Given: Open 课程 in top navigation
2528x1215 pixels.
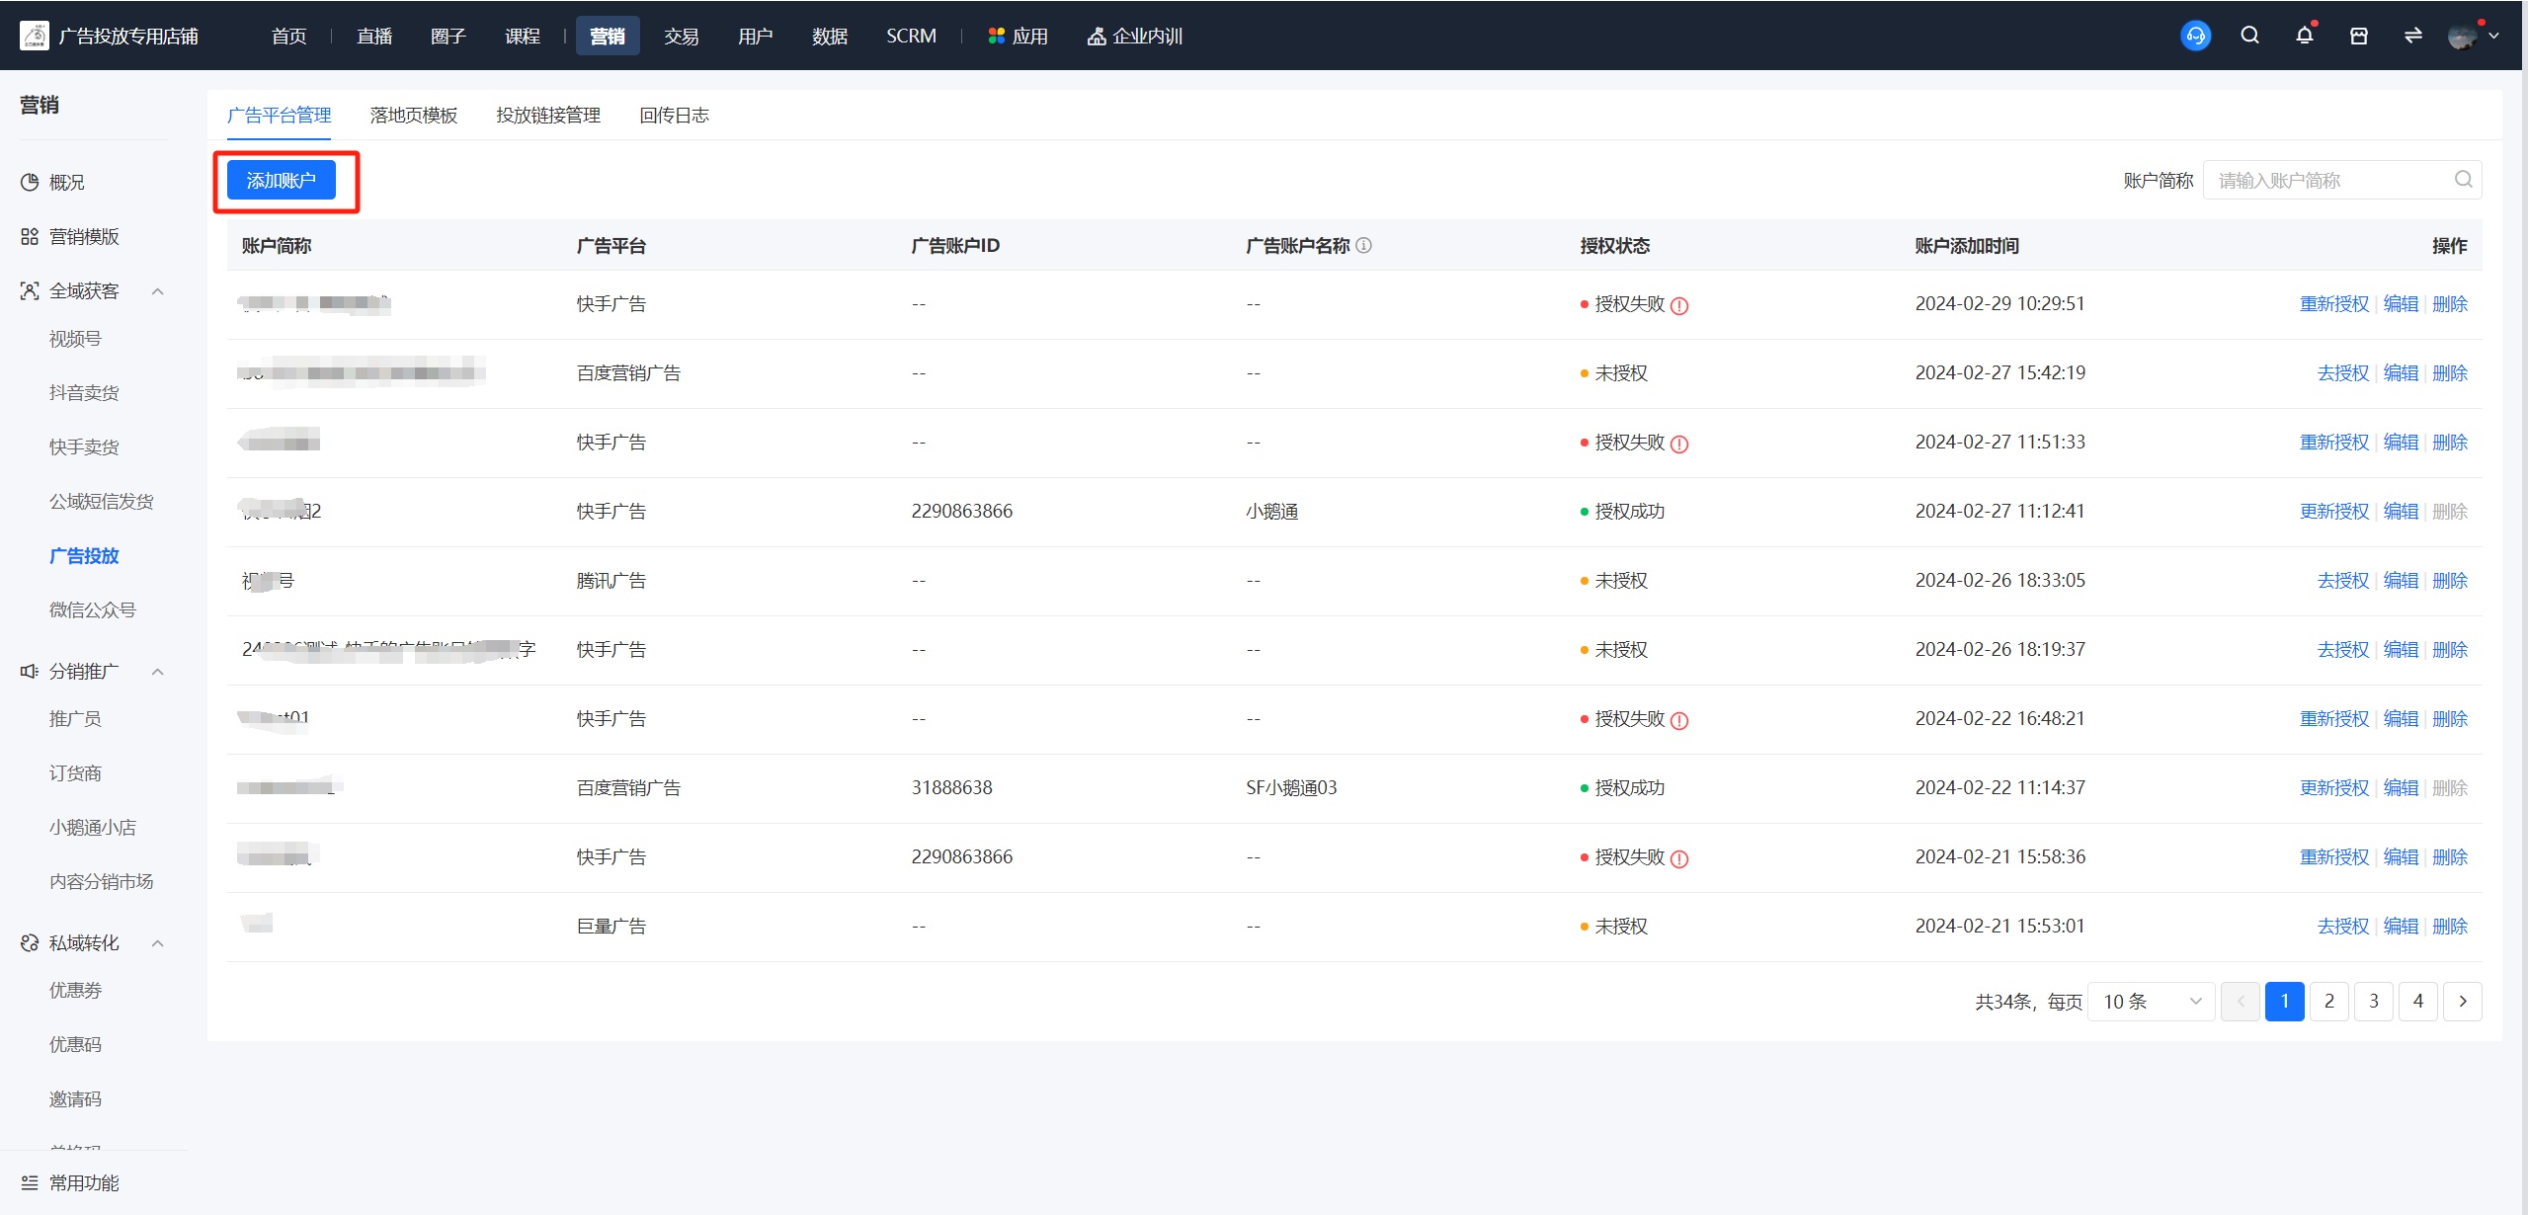Looking at the screenshot, I should 523,36.
